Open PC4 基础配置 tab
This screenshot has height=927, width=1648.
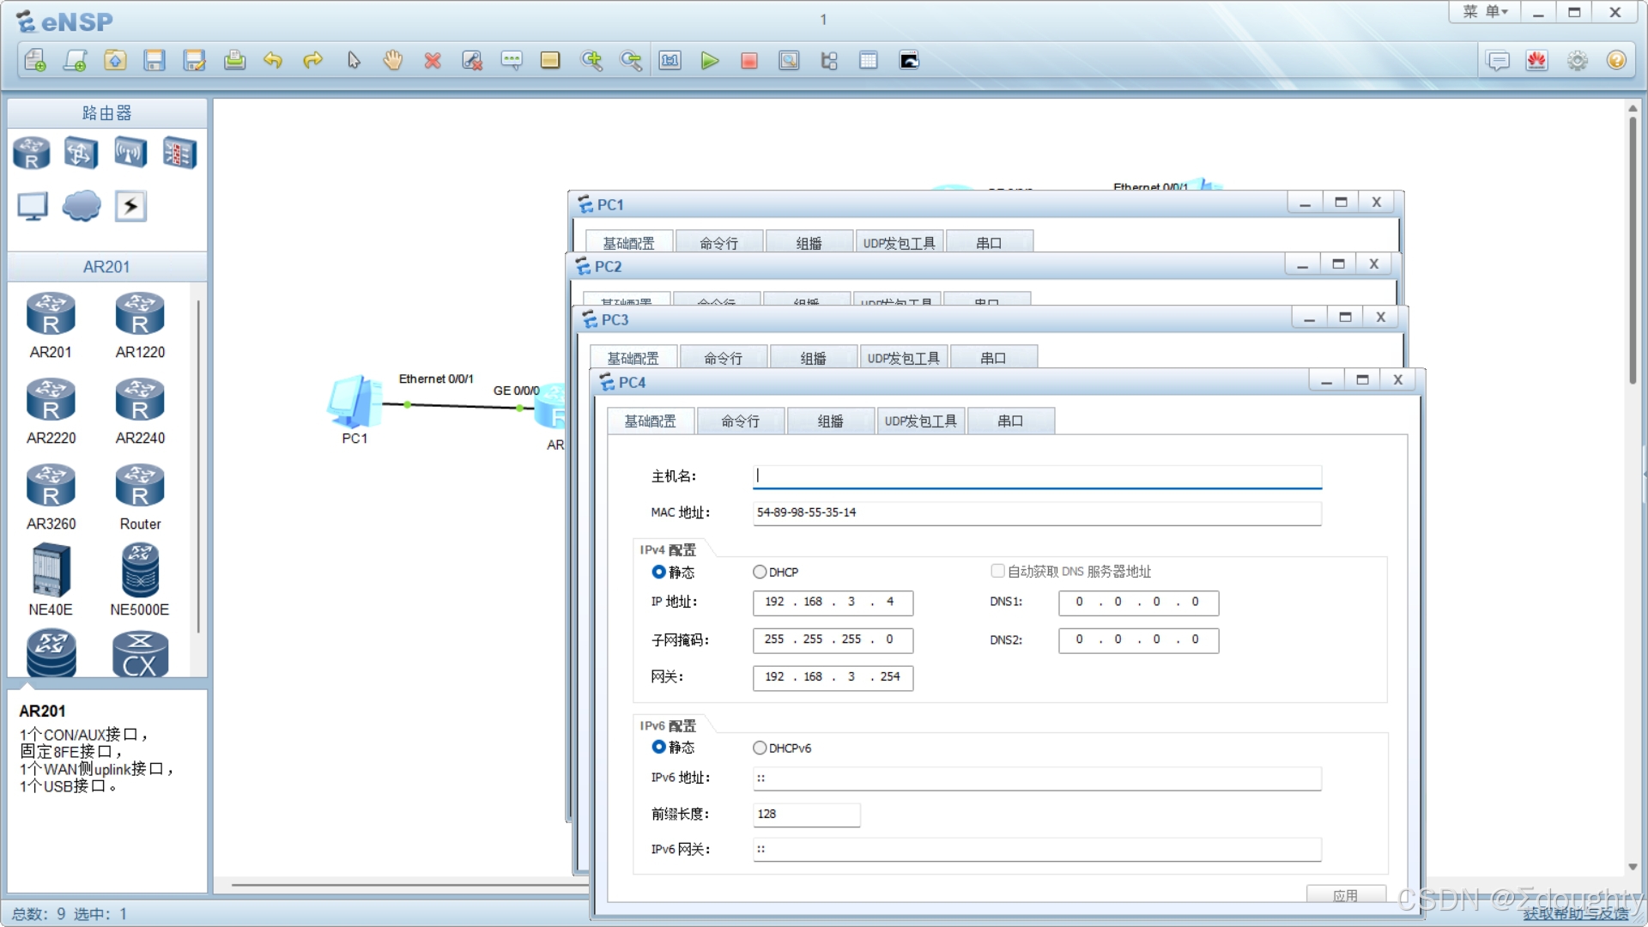[651, 421]
